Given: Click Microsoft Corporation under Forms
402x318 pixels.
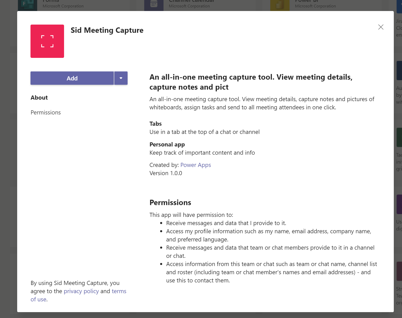Looking at the screenshot, I should (x=63, y=6).
